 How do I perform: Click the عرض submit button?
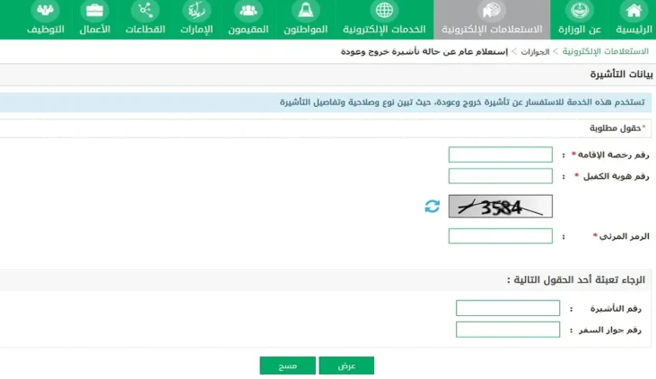(346, 366)
